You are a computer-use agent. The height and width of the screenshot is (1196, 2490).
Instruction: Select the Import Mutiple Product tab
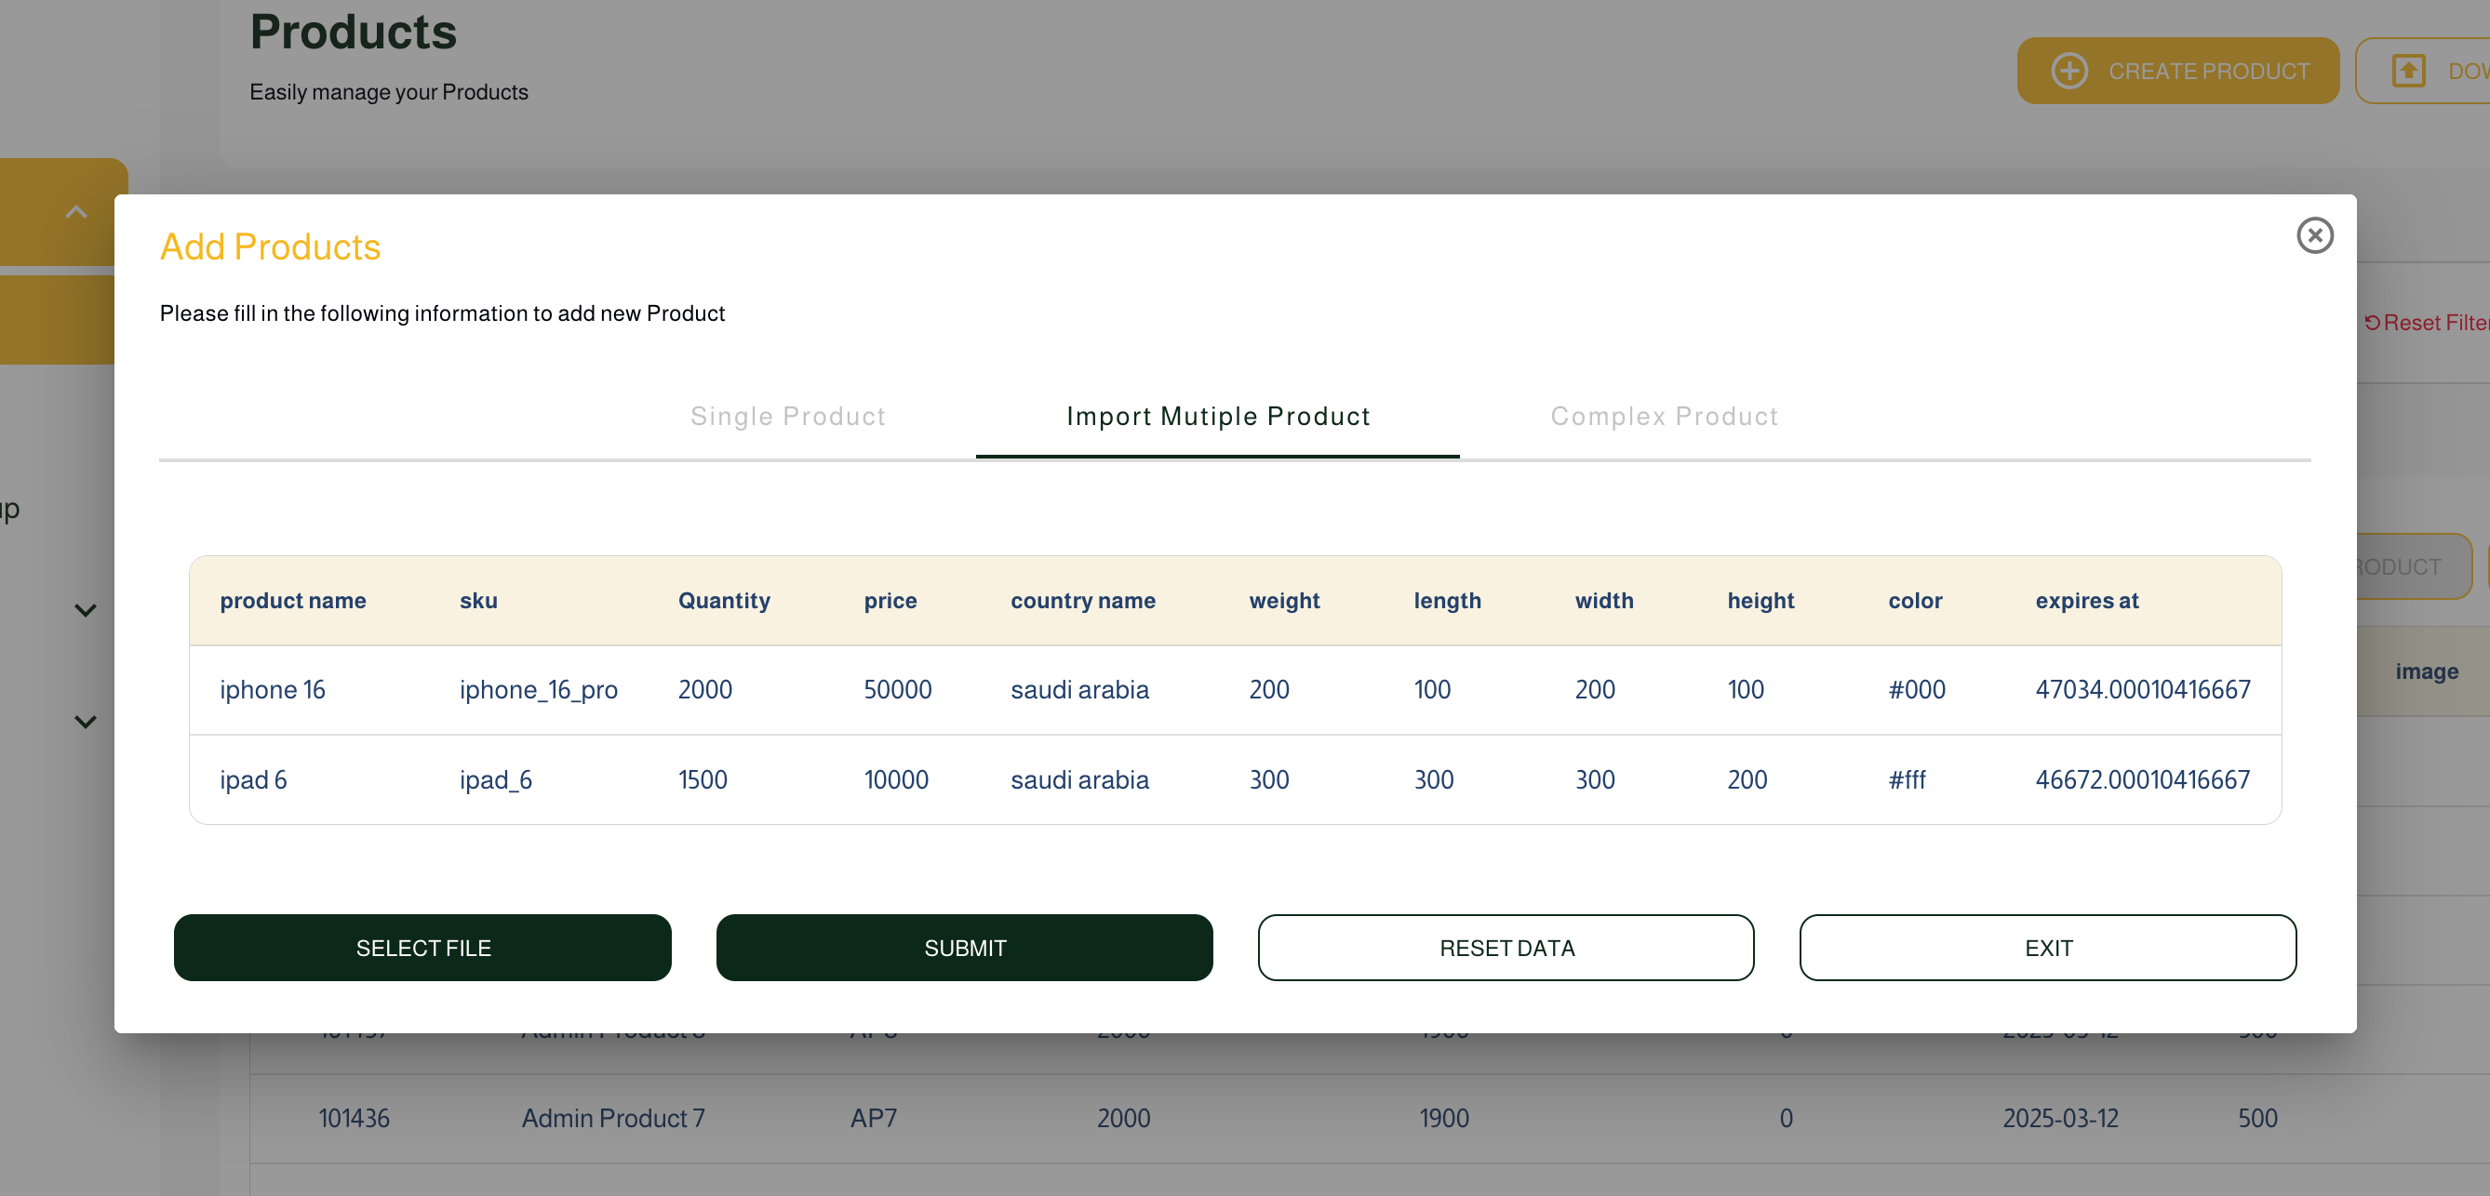(1218, 417)
